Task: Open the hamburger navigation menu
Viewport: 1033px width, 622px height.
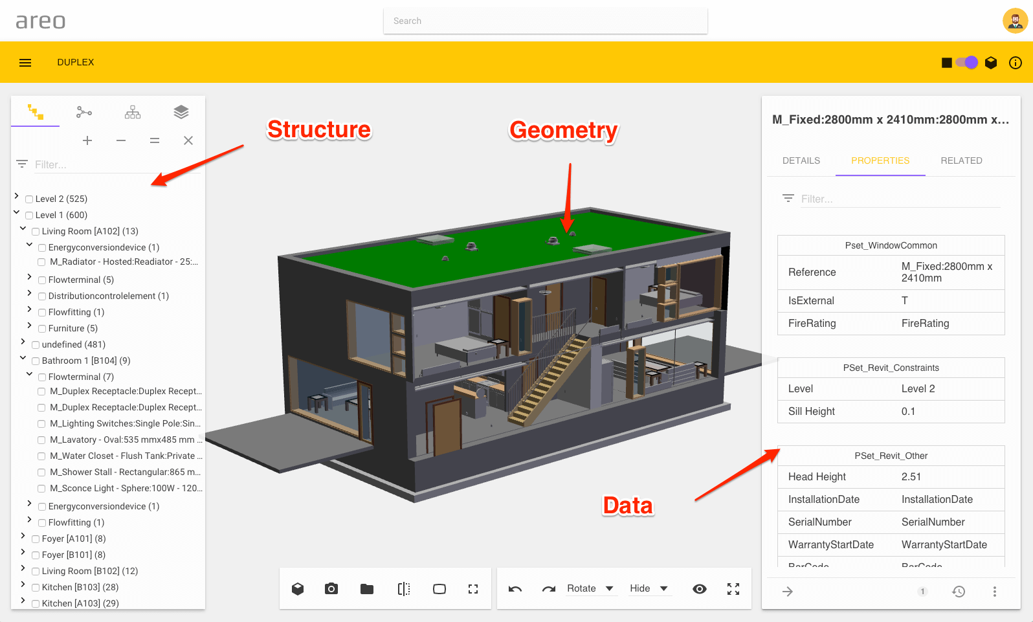Action: click(x=25, y=63)
